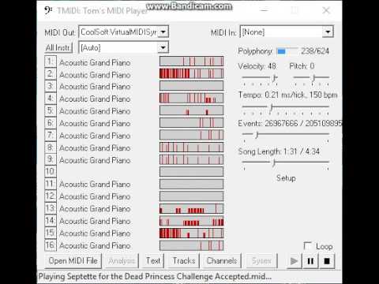Click channel 10 empty activity bar
379x284 pixels.
pyautogui.click(x=191, y=172)
